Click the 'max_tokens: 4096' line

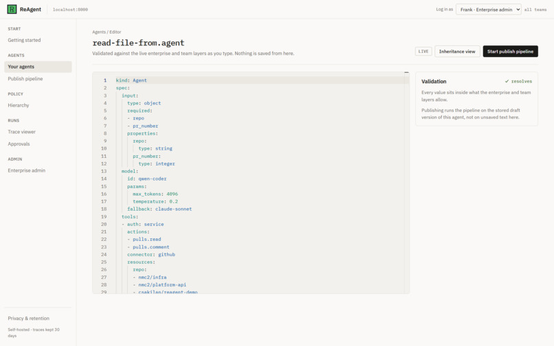155,194
